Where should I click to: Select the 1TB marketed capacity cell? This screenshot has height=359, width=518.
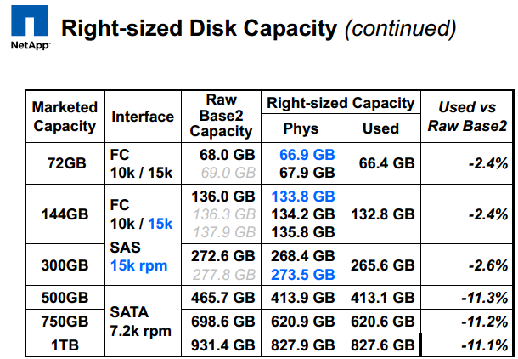65,346
